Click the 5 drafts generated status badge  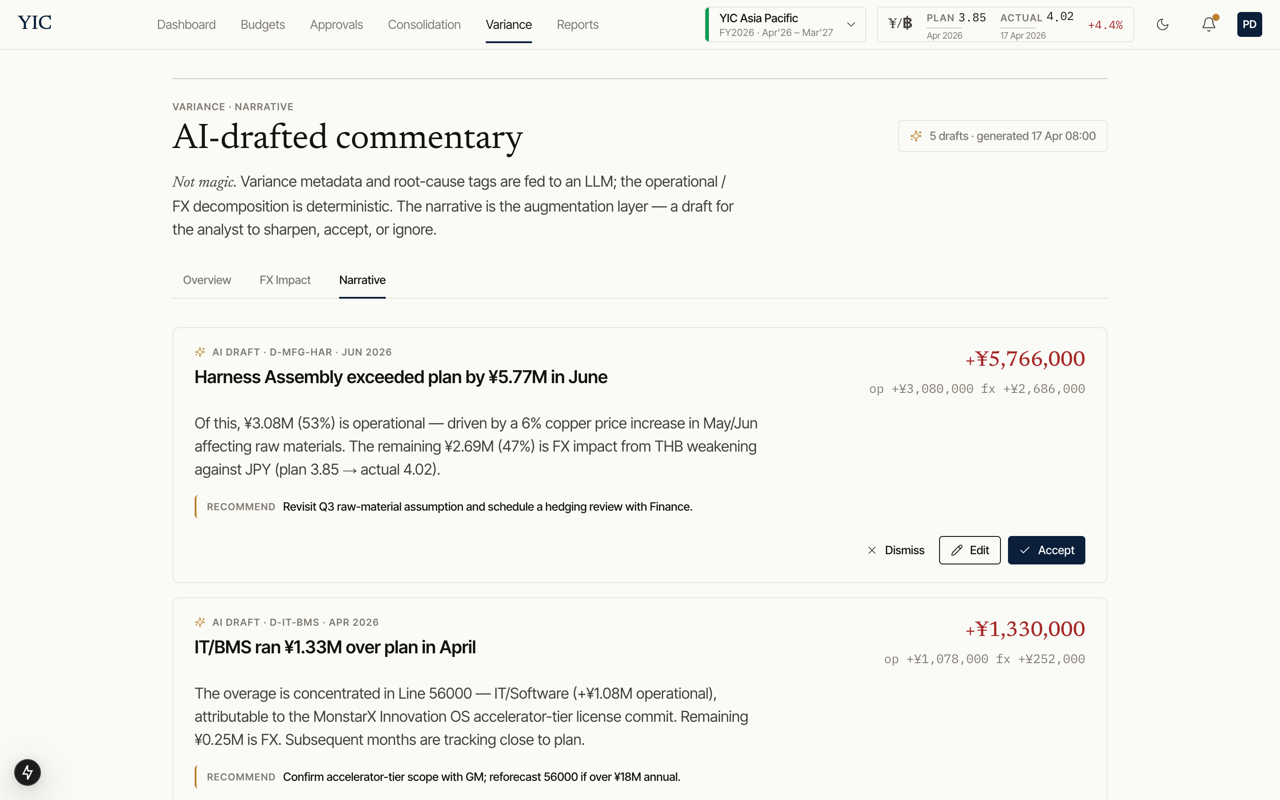click(x=1002, y=136)
